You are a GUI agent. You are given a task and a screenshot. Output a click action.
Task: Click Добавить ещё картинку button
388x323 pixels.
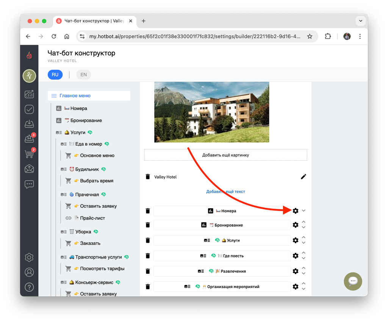(226, 155)
